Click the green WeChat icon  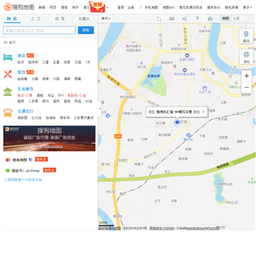click(8, 170)
